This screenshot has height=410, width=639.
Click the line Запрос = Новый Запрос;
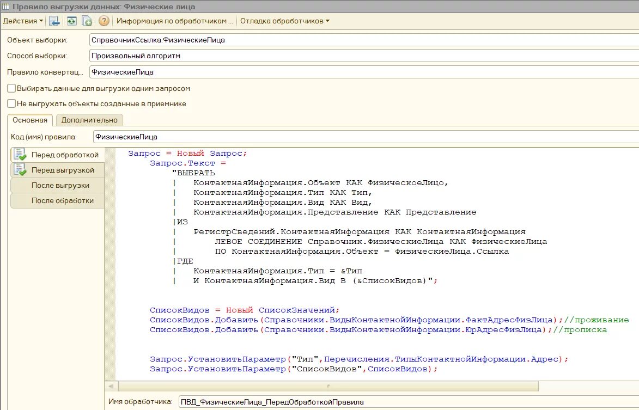coord(187,153)
